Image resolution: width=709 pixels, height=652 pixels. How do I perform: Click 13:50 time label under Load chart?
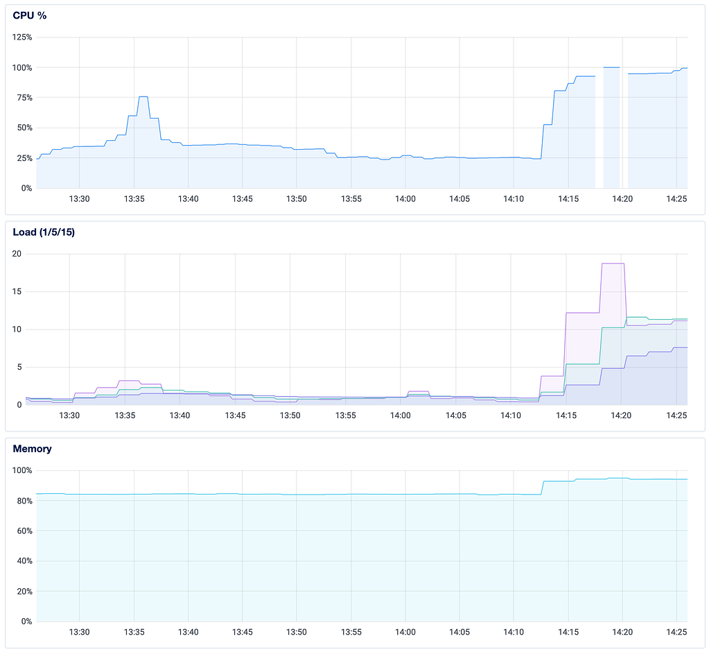290,415
